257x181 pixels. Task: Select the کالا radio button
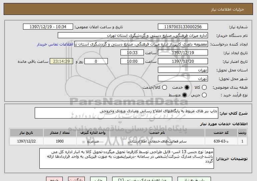(204, 87)
